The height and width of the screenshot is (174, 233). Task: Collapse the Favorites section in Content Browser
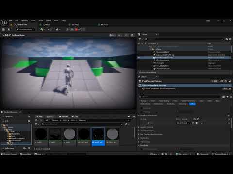(x=3, y=116)
